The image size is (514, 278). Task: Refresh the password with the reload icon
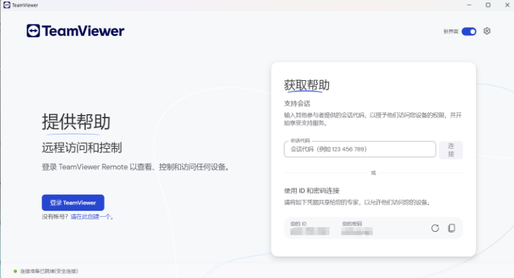pos(435,228)
